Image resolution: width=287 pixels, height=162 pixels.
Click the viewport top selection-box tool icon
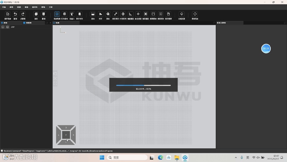pyautogui.click(x=55, y=74)
